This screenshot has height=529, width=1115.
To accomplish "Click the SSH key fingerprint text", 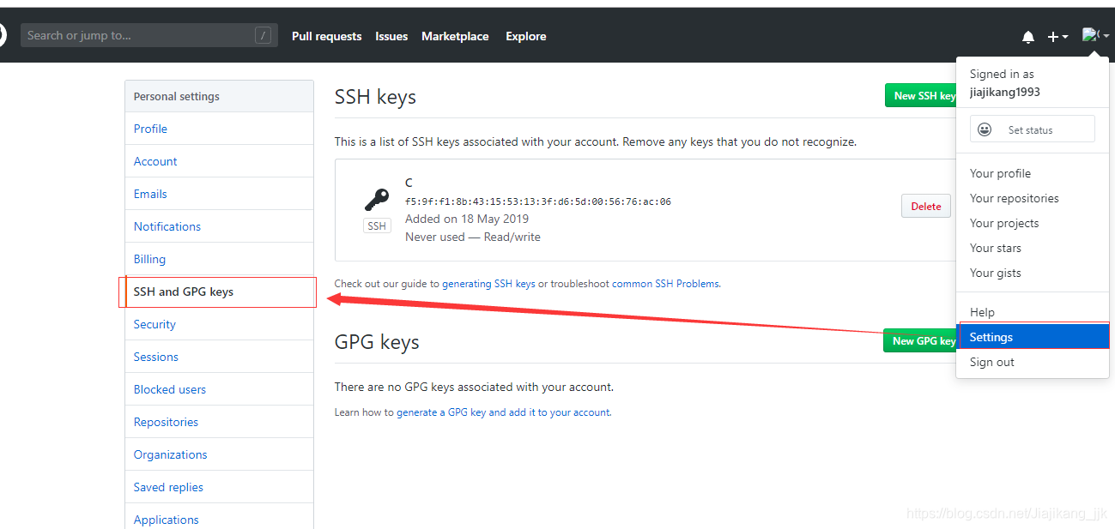I will (538, 202).
